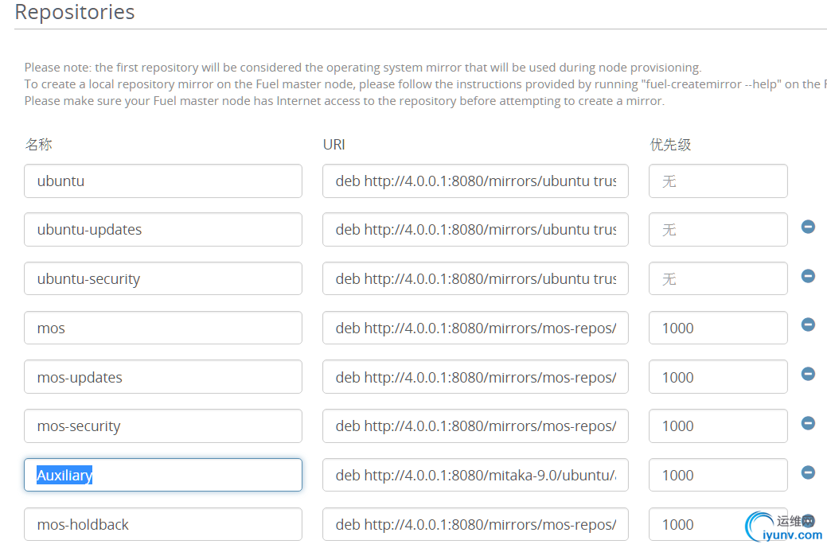This screenshot has height=548, width=827.
Task: Remove the ubuntu-security repository row
Action: click(808, 275)
